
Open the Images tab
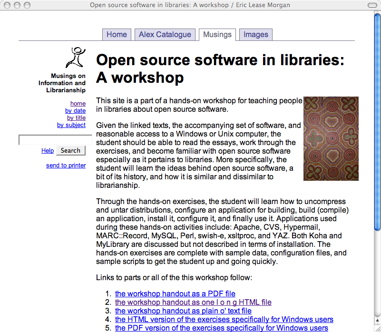[256, 35]
